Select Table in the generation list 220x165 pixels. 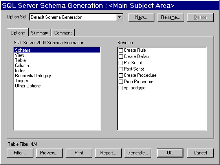click(57, 60)
